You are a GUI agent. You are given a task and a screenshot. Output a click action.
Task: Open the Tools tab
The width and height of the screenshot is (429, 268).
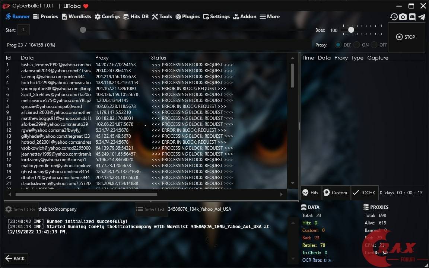click(162, 17)
